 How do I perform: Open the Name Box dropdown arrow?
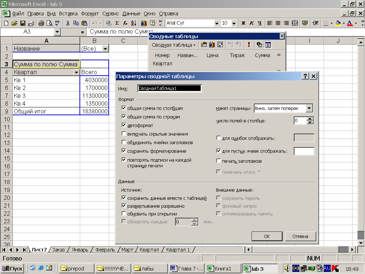(57, 32)
